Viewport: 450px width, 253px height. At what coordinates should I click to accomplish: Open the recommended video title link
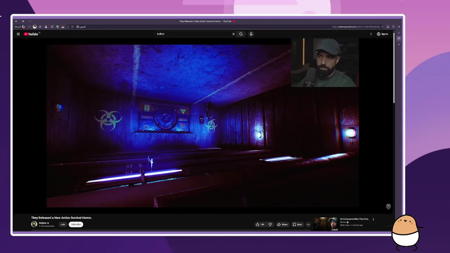click(354, 219)
